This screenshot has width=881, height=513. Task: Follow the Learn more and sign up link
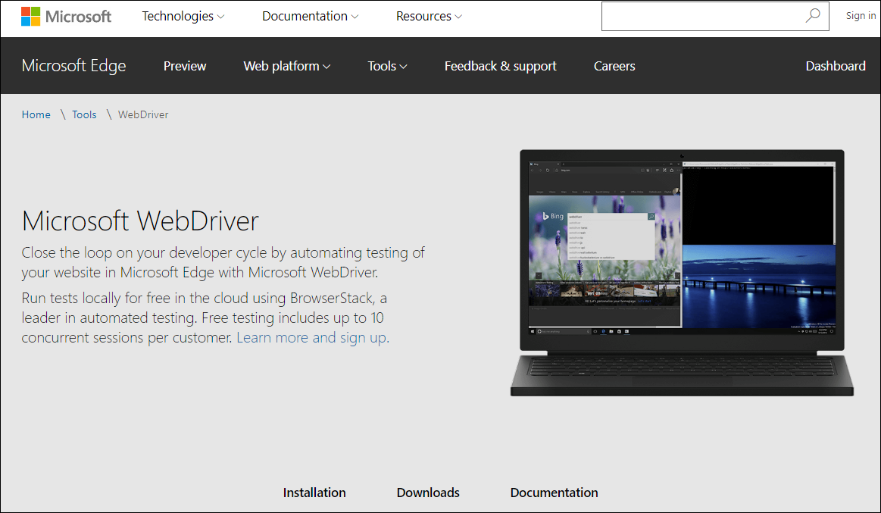pyautogui.click(x=313, y=338)
